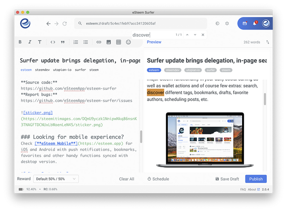Toggle preview sync scroll arrows icon

click(x=268, y=42)
